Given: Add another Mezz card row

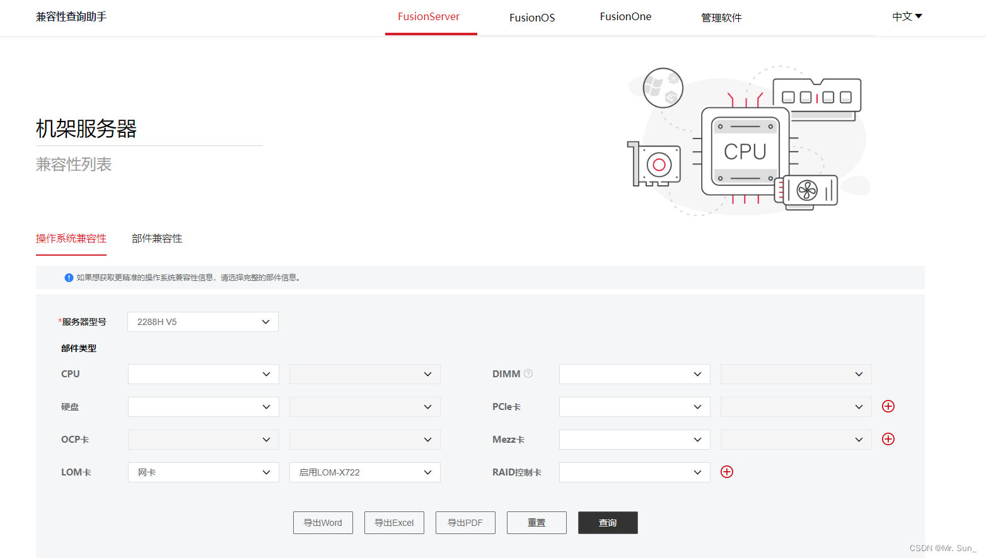Looking at the screenshot, I should point(888,439).
